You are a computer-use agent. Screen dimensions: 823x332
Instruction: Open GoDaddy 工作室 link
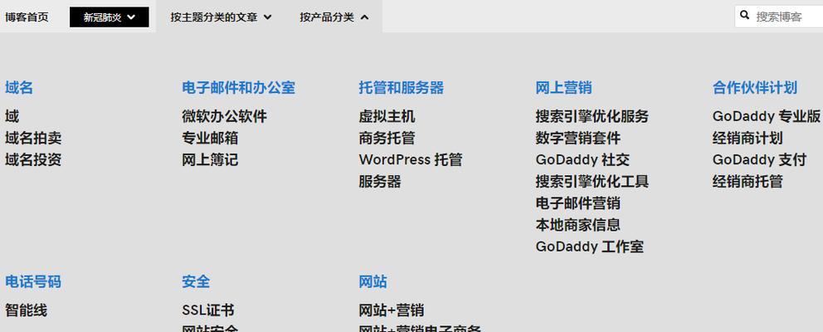tap(589, 247)
